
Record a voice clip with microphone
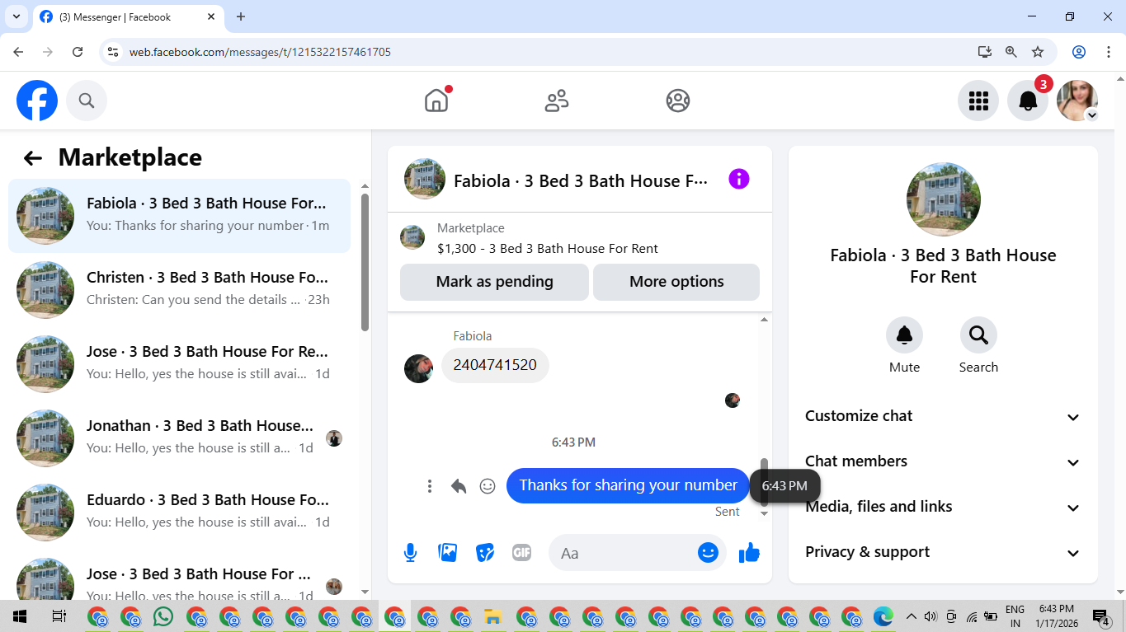(410, 553)
